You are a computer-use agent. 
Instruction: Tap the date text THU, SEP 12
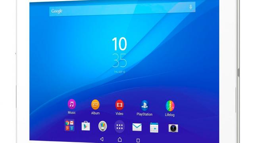[x=119, y=72]
